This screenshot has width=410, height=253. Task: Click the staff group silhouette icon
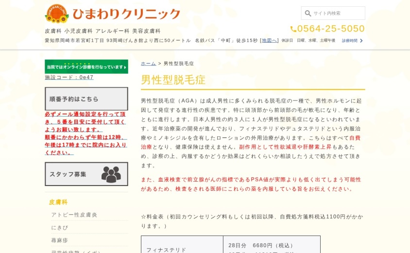click(x=111, y=174)
